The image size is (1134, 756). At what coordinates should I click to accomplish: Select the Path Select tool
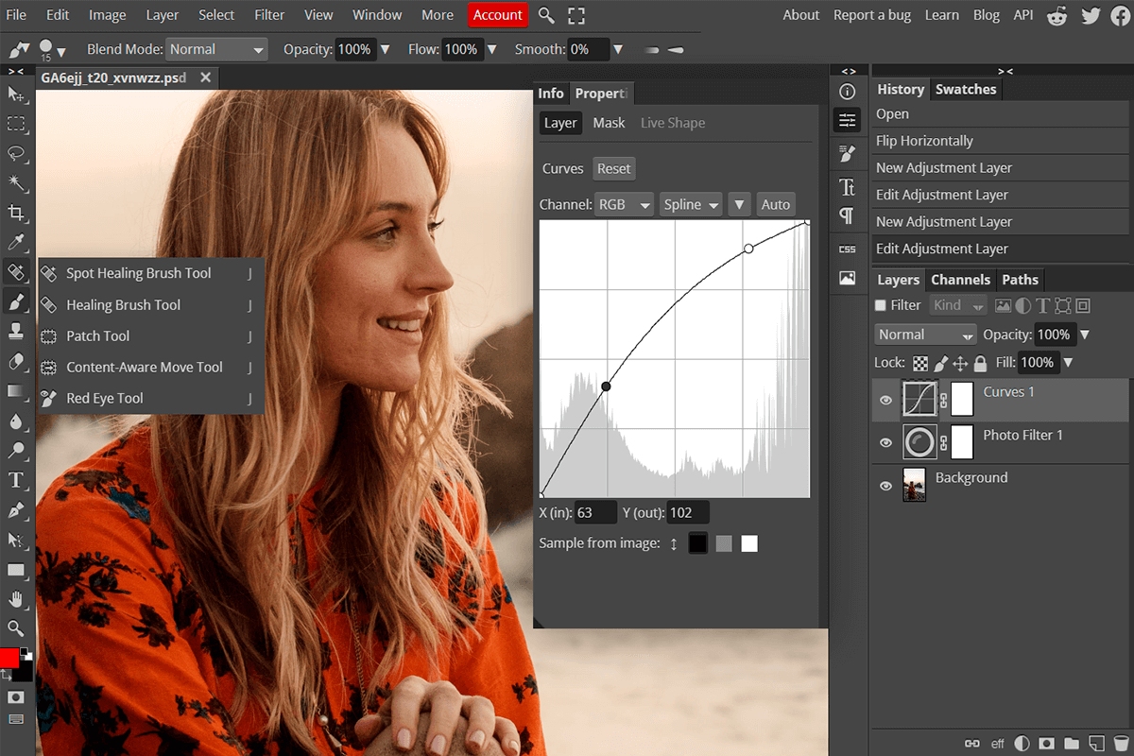tap(16, 540)
